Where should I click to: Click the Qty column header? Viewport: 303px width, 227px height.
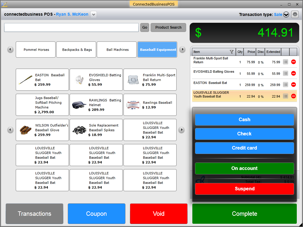[x=240, y=52]
